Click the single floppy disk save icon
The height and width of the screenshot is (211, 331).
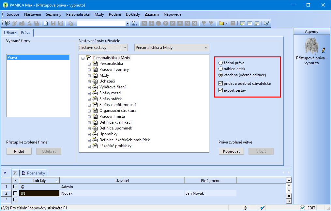[x=53, y=23]
